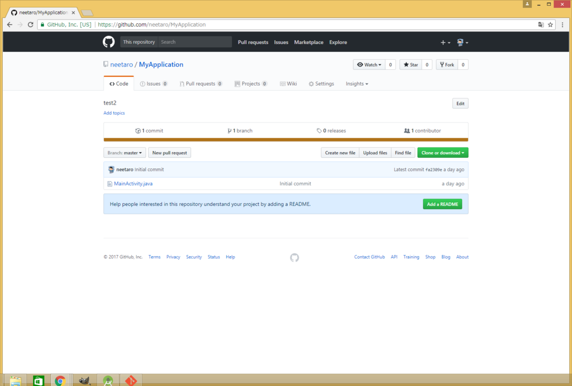Click the browser address bar URL
This screenshot has width=572, height=386.
(152, 25)
